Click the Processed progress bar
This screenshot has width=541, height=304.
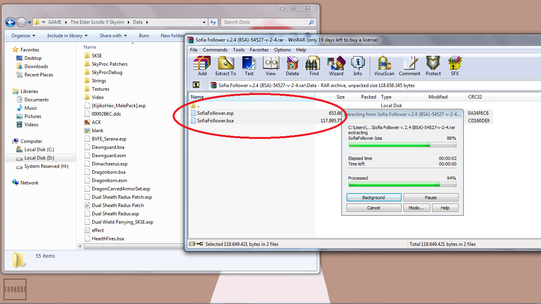402,184
